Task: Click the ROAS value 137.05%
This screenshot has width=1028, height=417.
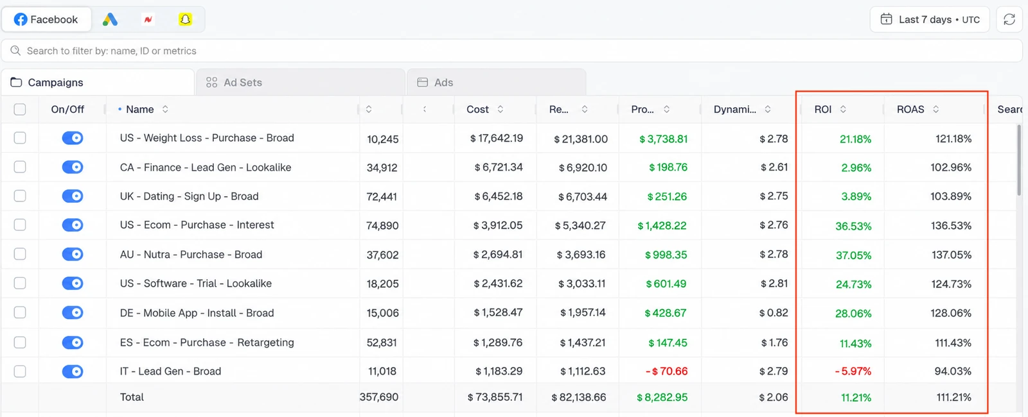Action: (952, 255)
